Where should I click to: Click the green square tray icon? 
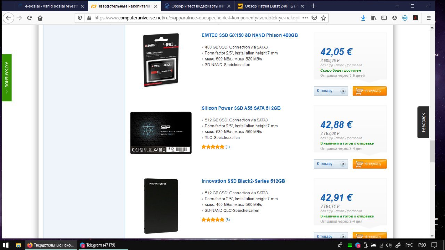pos(350,245)
